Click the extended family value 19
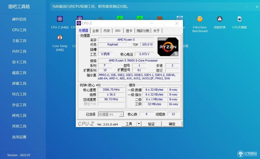 click(105, 70)
